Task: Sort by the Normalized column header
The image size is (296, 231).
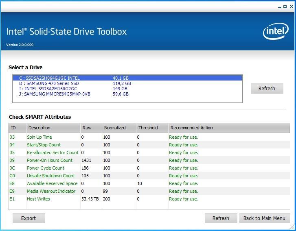Action: coord(119,128)
